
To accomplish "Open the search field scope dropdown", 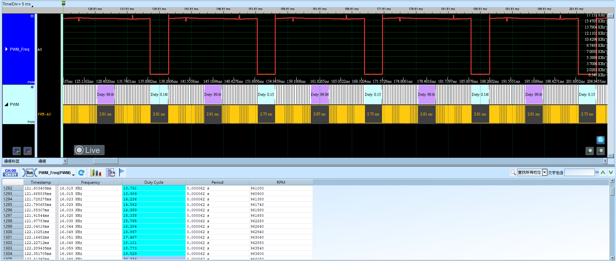I will click(545, 173).
